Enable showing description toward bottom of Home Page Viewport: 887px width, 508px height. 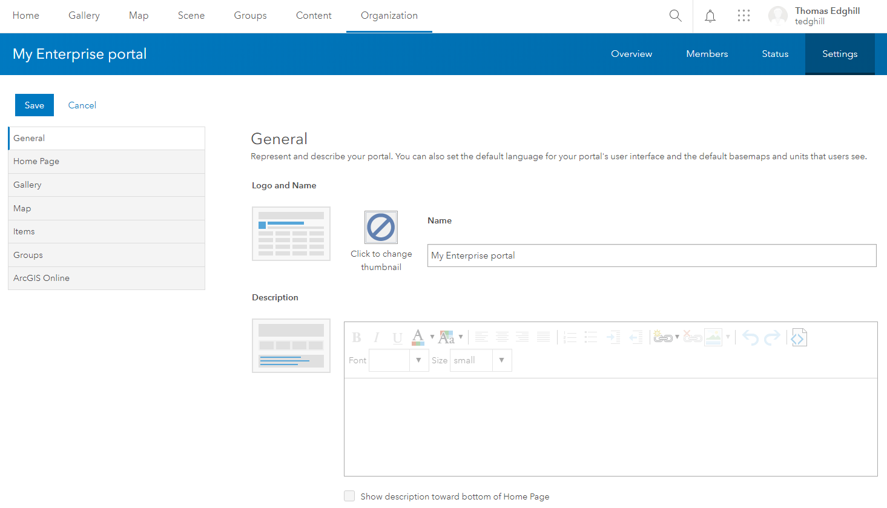[349, 496]
